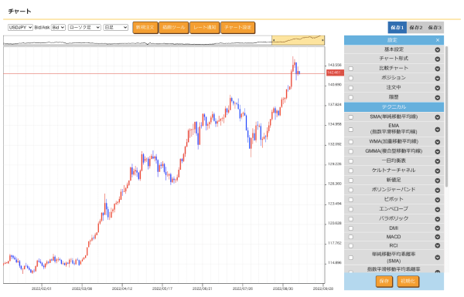Switch to the 保存2 tab
Viewport: 464px width, 297px height.
tap(416, 28)
